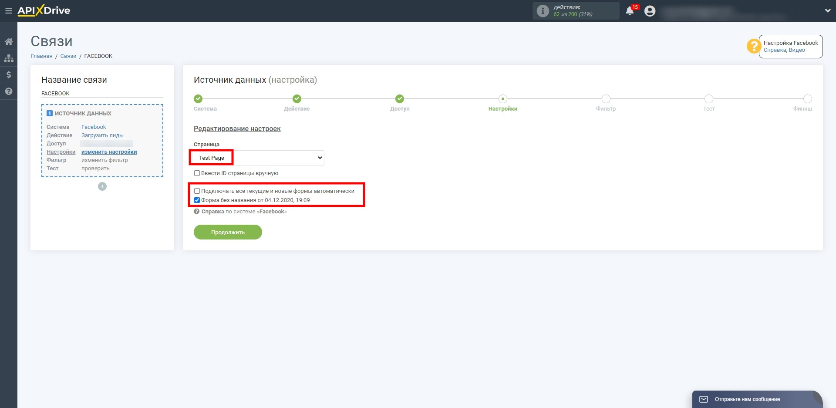This screenshot has width=836, height=408.
Task: Open Отправьте нам сообщение chat widget
Action: [757, 399]
